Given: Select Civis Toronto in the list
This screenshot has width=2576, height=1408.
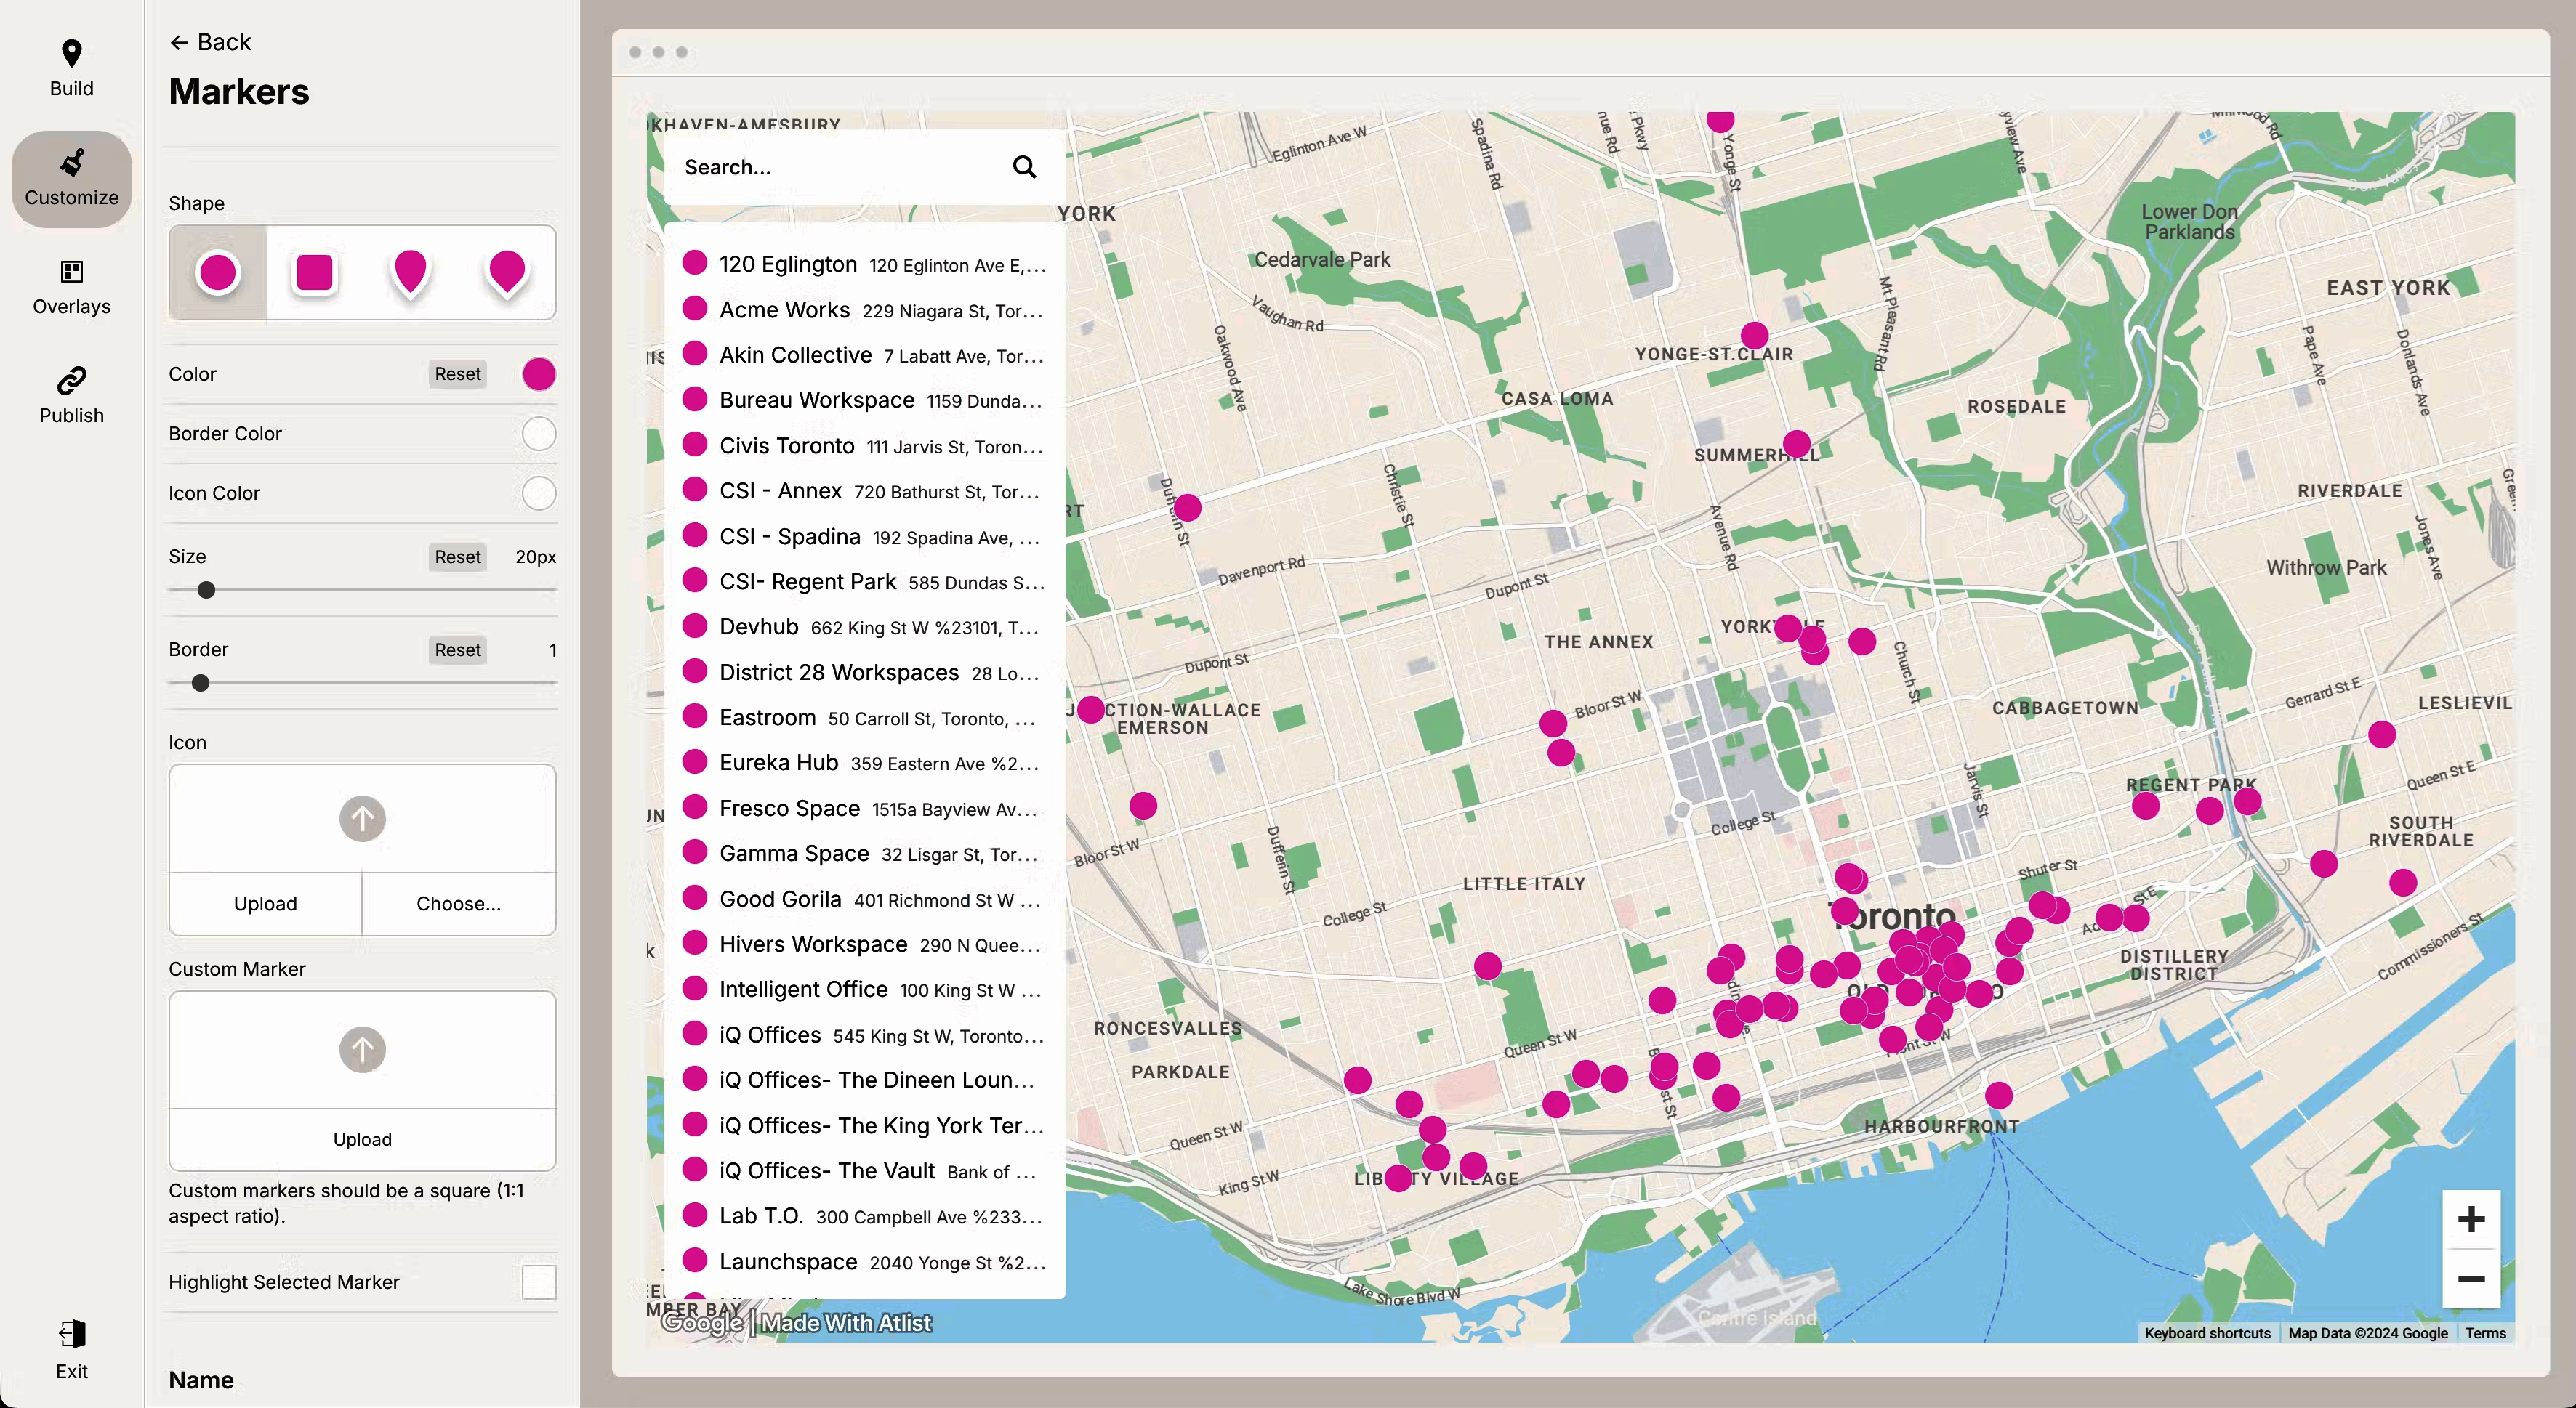Looking at the screenshot, I should click(x=865, y=445).
